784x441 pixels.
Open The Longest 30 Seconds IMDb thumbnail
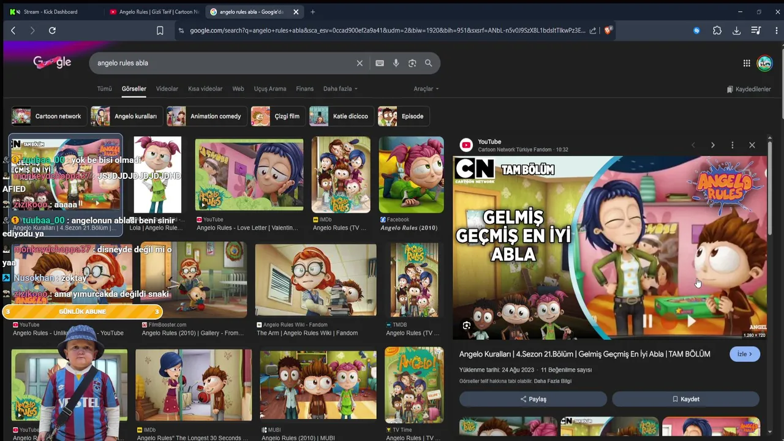[193, 385]
